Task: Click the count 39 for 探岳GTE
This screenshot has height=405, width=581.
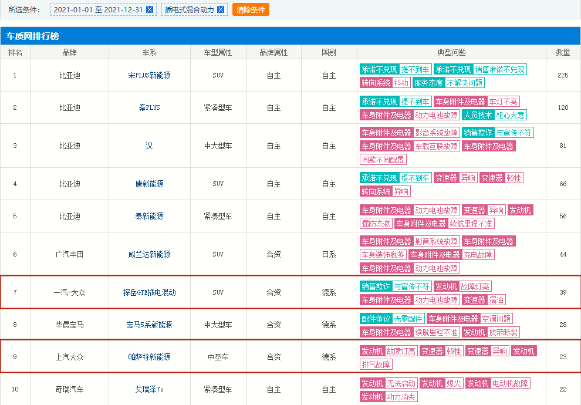Action: (563, 292)
